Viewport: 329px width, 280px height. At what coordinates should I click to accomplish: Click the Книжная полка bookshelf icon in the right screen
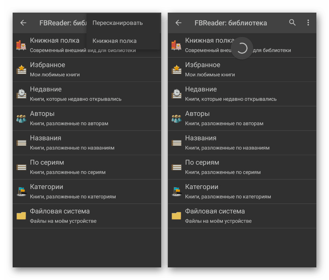click(176, 45)
